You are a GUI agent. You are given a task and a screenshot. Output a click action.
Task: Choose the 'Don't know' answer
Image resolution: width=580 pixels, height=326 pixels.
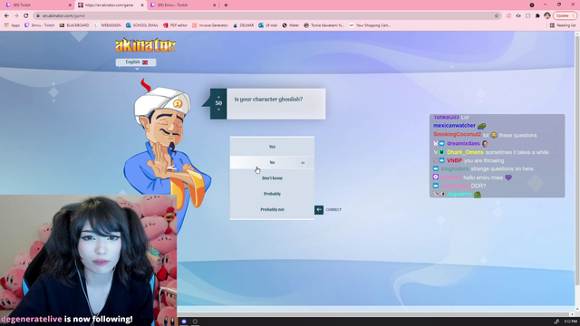click(x=272, y=178)
